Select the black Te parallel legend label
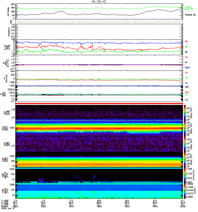This screenshot has height=212, width=198. [x=187, y=87]
